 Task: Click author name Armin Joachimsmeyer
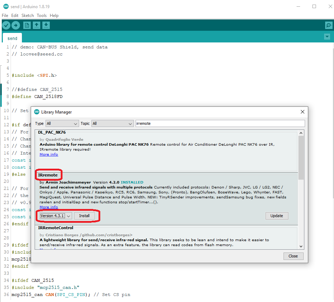click(68, 182)
